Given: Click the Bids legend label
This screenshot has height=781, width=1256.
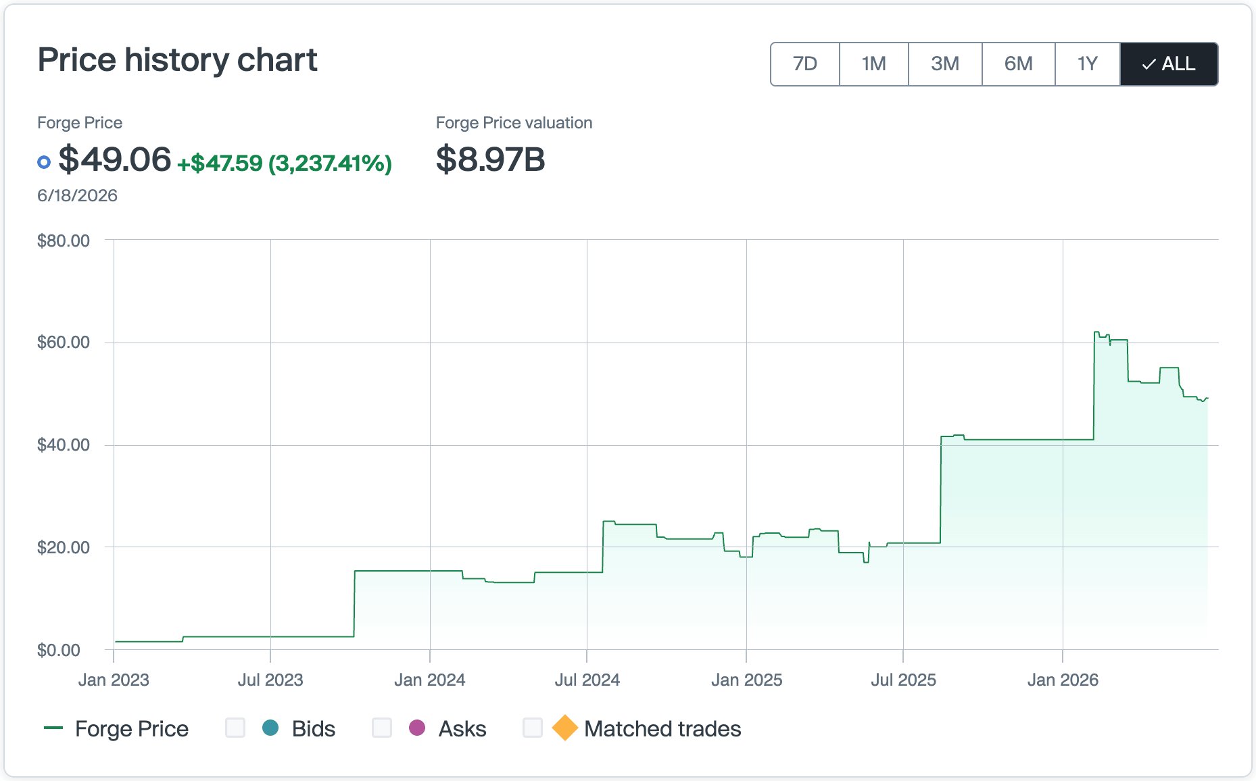Looking at the screenshot, I should tap(314, 729).
